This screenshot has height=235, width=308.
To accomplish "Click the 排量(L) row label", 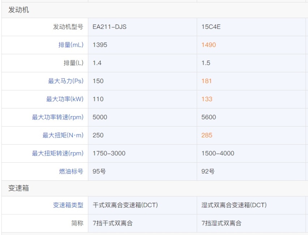I will click(x=74, y=63).
